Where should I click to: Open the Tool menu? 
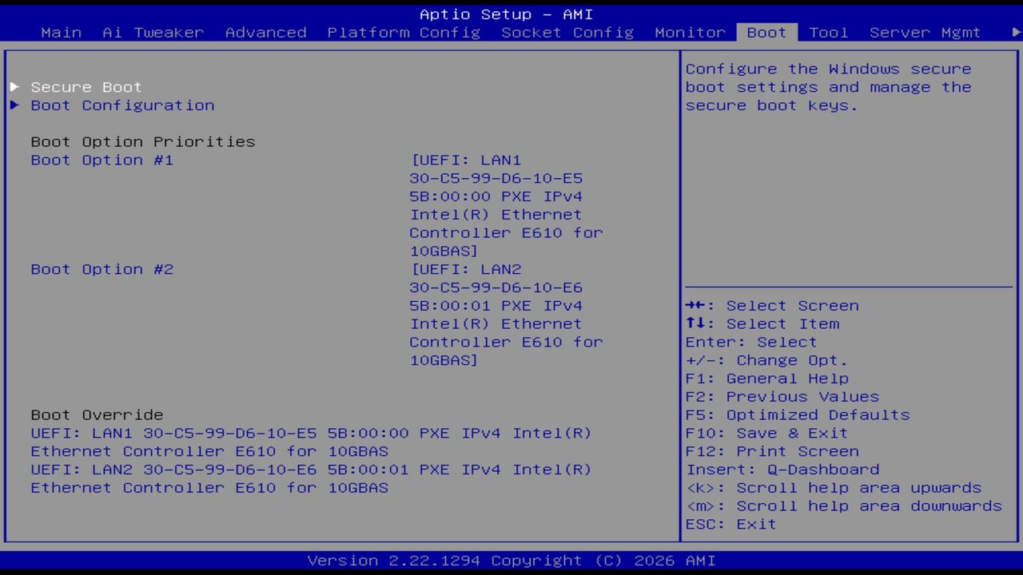click(828, 32)
